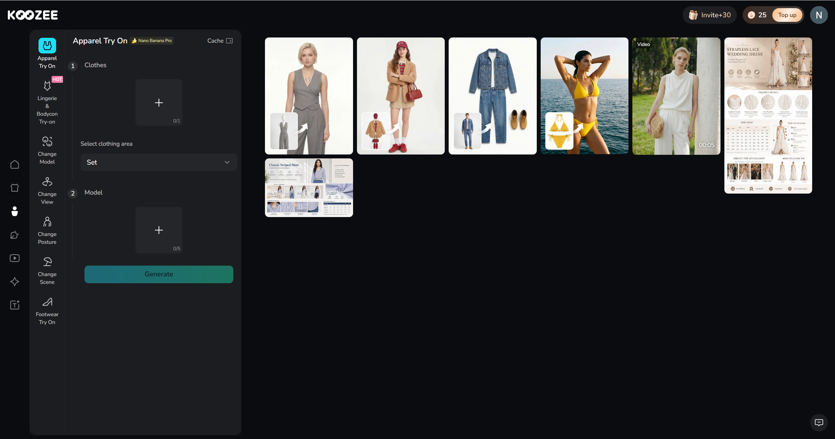Expand the Select clothing area dropdown

pyautogui.click(x=159, y=162)
